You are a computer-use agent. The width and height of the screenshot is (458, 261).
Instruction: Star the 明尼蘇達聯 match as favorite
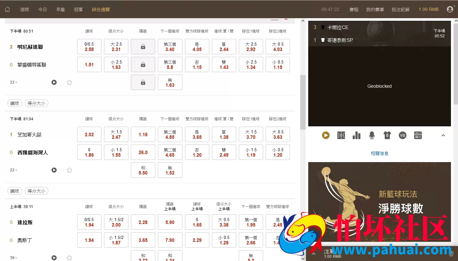pos(69,82)
